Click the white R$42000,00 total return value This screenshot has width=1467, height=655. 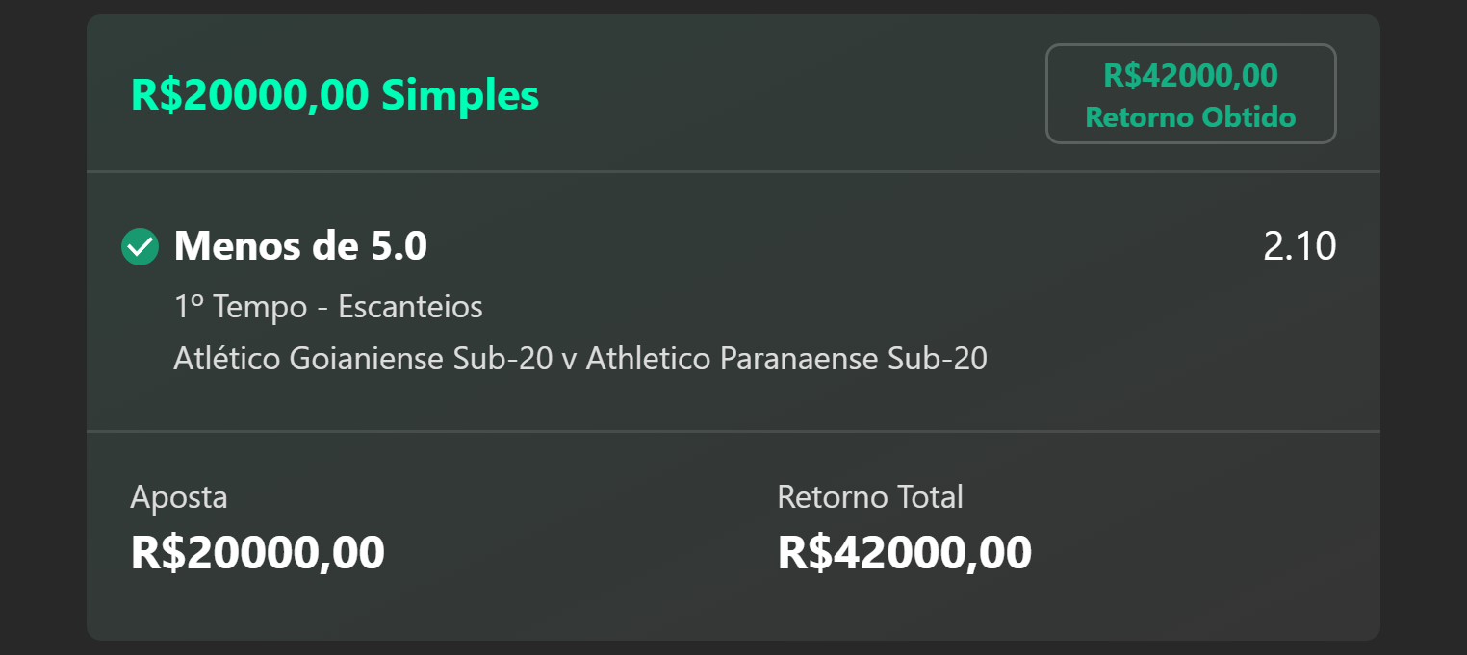pos(904,553)
